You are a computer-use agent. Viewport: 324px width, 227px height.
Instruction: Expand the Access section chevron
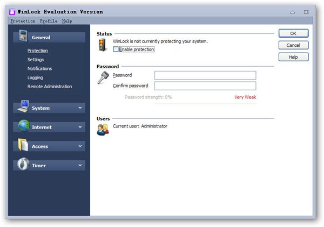tap(80, 146)
